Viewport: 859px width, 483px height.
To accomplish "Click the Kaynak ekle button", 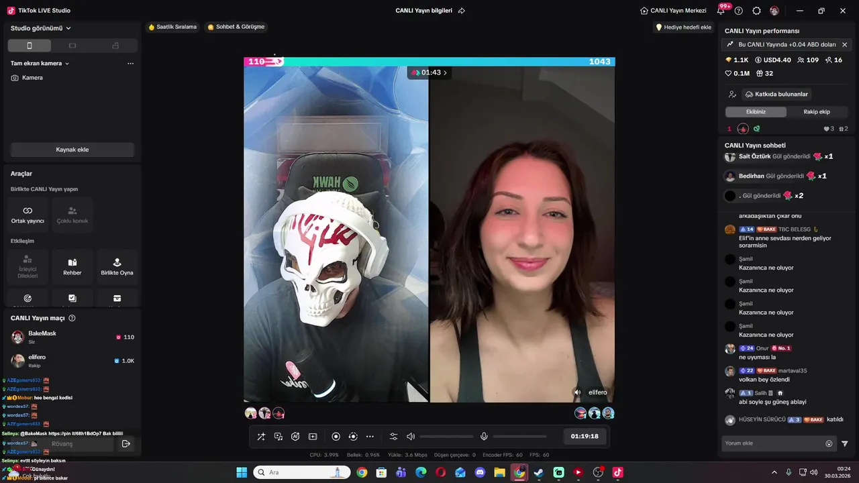I will (x=72, y=150).
